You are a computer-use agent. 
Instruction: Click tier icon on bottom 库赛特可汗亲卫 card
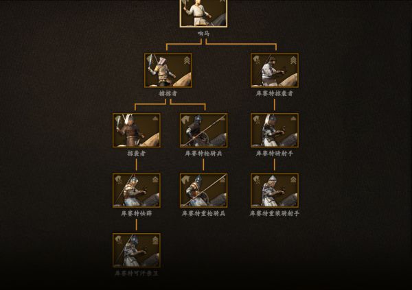click(x=156, y=240)
